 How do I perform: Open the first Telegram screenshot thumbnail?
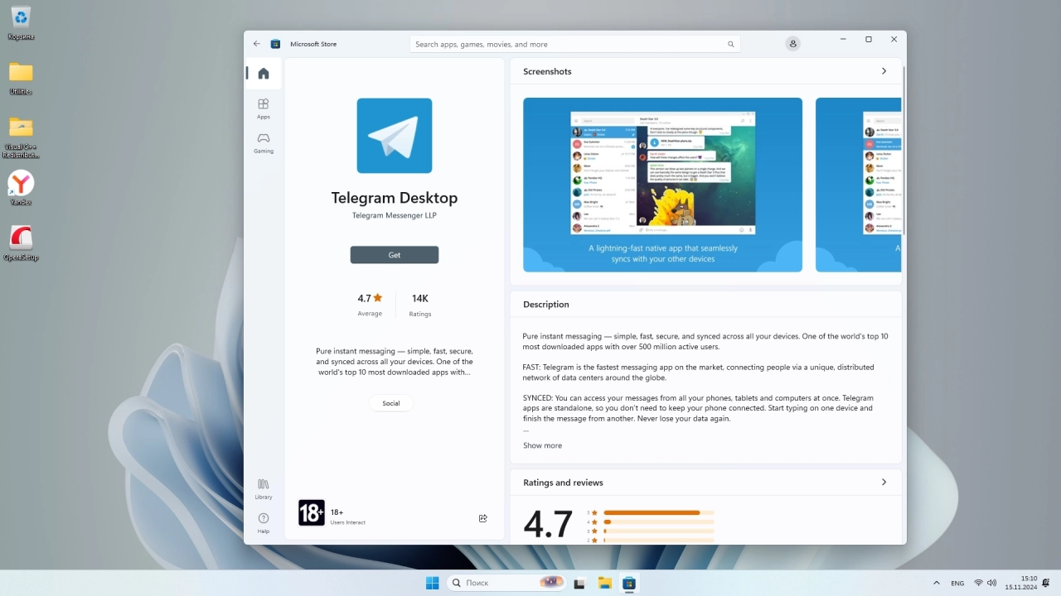662,185
